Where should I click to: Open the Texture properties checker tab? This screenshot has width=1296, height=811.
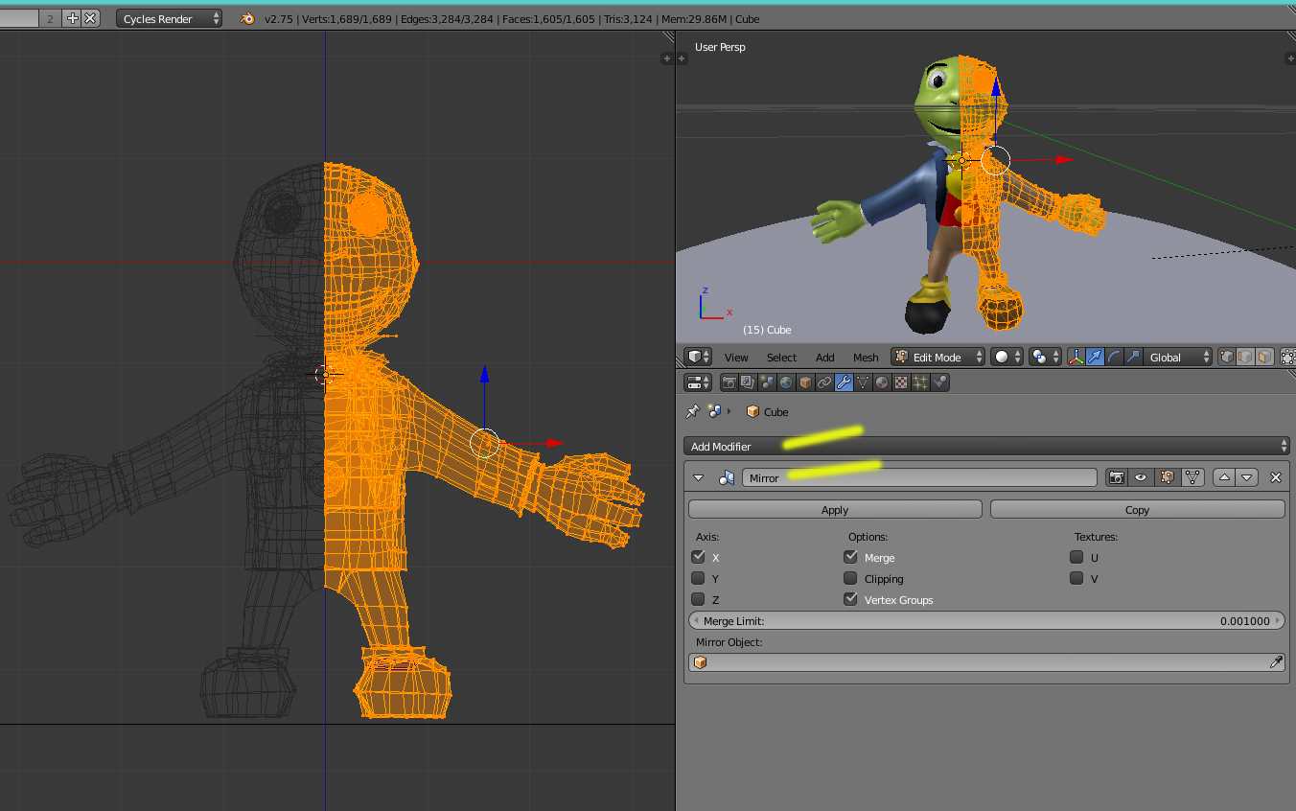pyautogui.click(x=901, y=382)
